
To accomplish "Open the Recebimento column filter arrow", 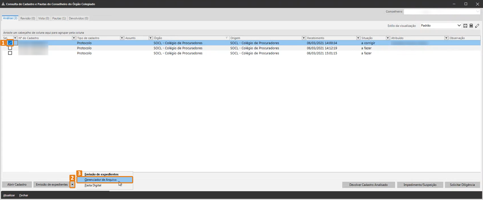I will [358, 38].
